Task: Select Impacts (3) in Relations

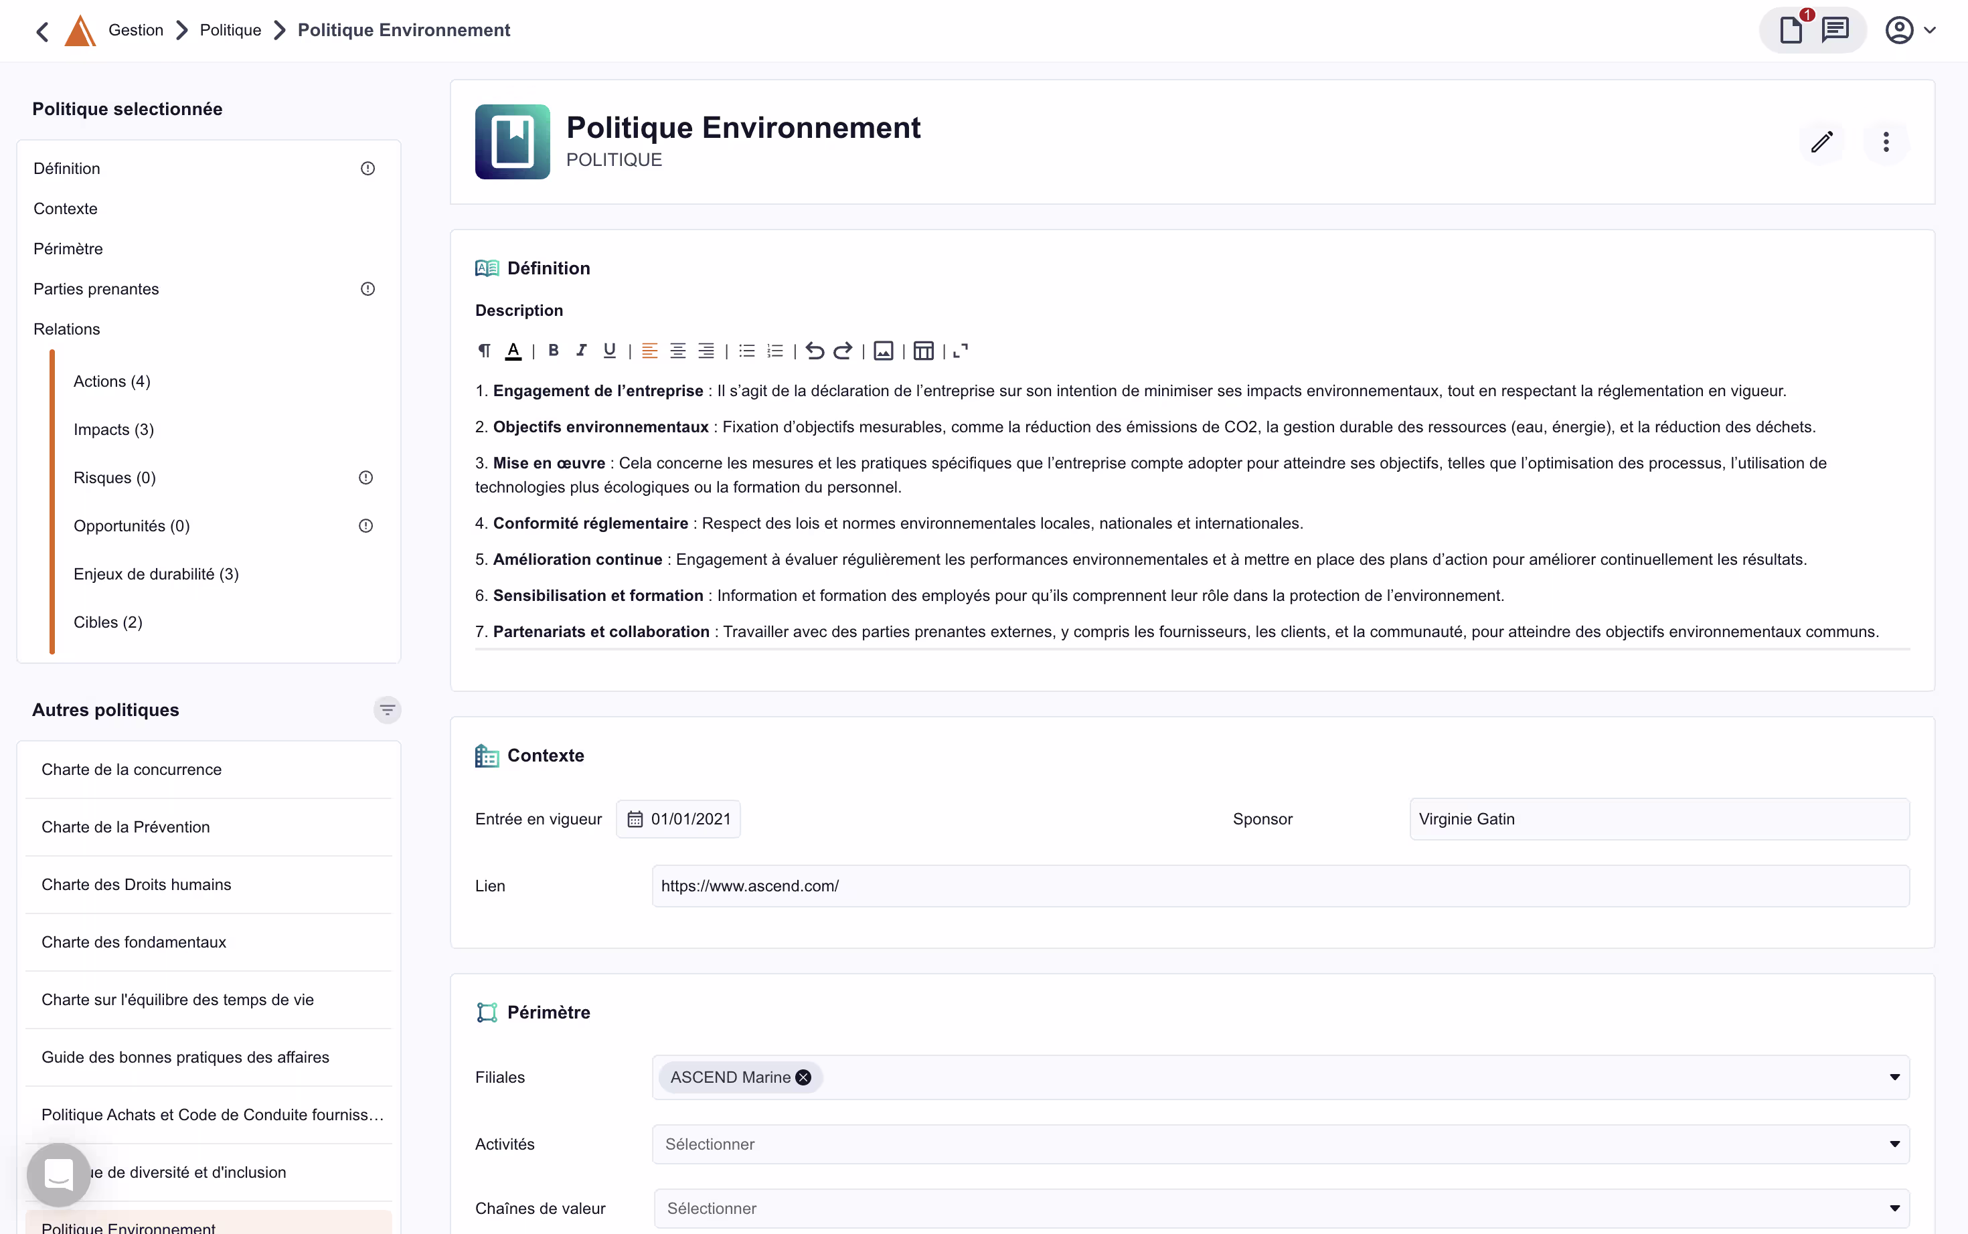Action: point(113,429)
